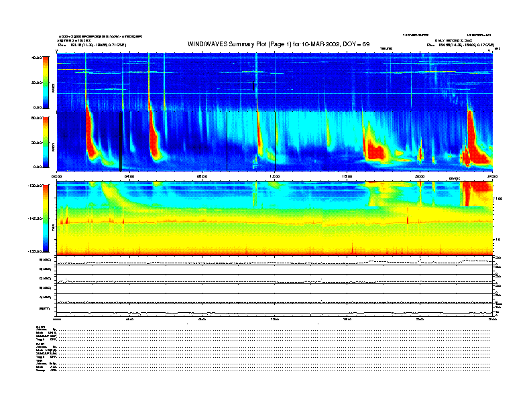The image size is (531, 410).
Task: Click the 24:00 tick label under RAD1 panel
Action: tap(492, 176)
